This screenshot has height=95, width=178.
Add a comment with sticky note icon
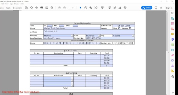coord(110,8)
